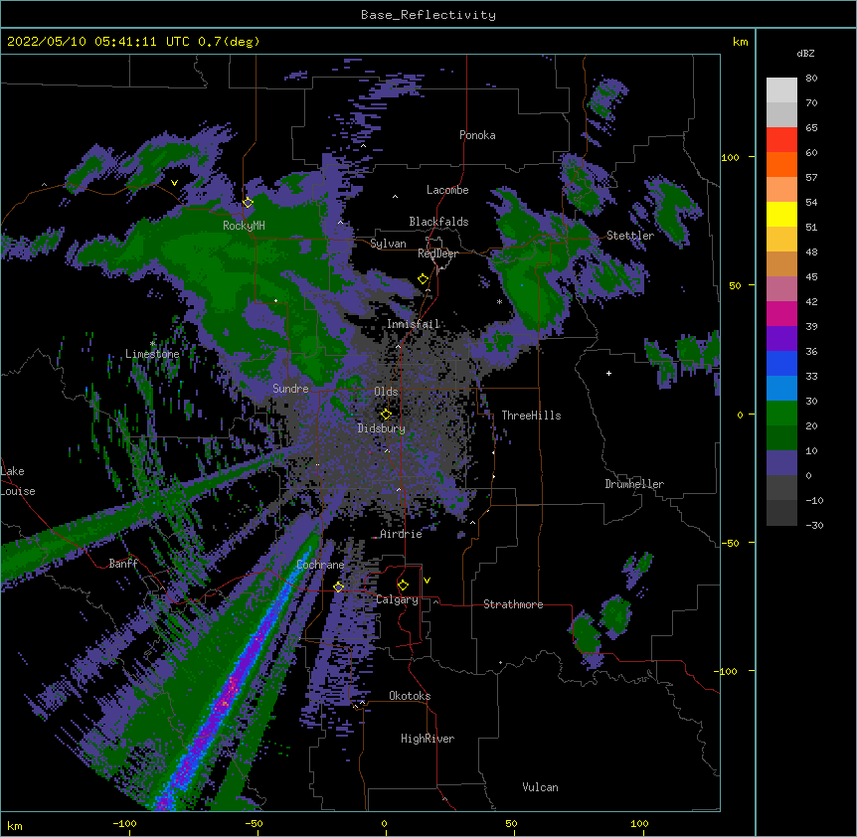Click the 45 value on the dBZ legend

[x=811, y=277]
